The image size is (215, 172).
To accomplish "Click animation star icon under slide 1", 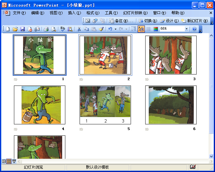I will tap(16, 79).
